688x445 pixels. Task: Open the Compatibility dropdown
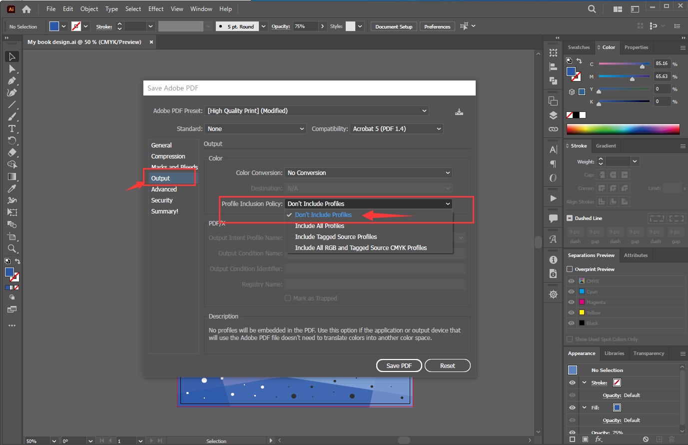point(397,129)
